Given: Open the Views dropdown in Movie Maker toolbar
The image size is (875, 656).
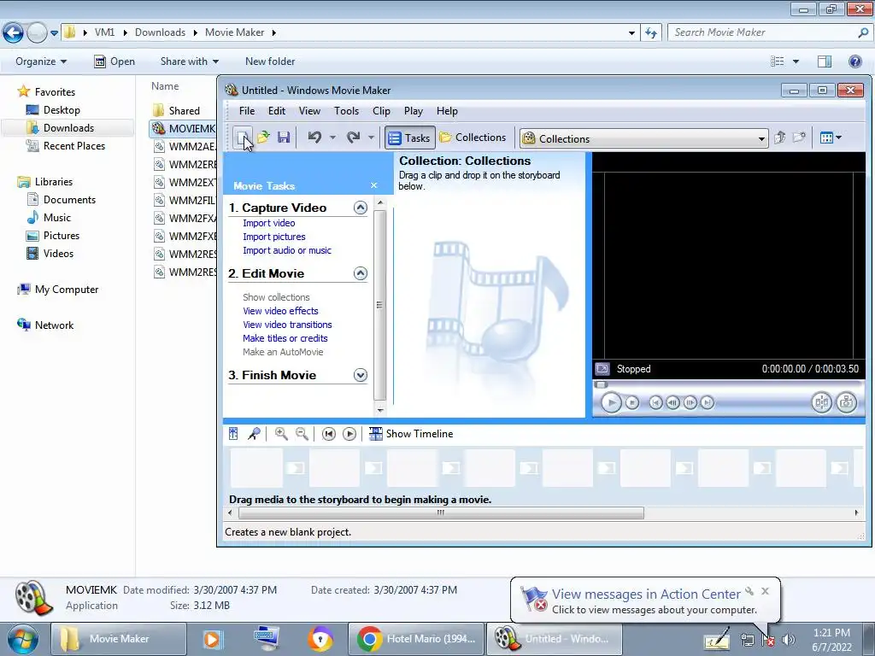Looking at the screenshot, I should tap(831, 138).
